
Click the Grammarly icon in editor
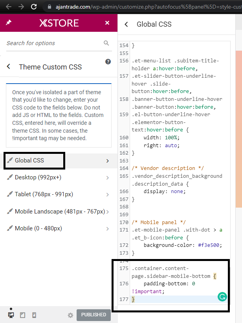tap(222, 297)
